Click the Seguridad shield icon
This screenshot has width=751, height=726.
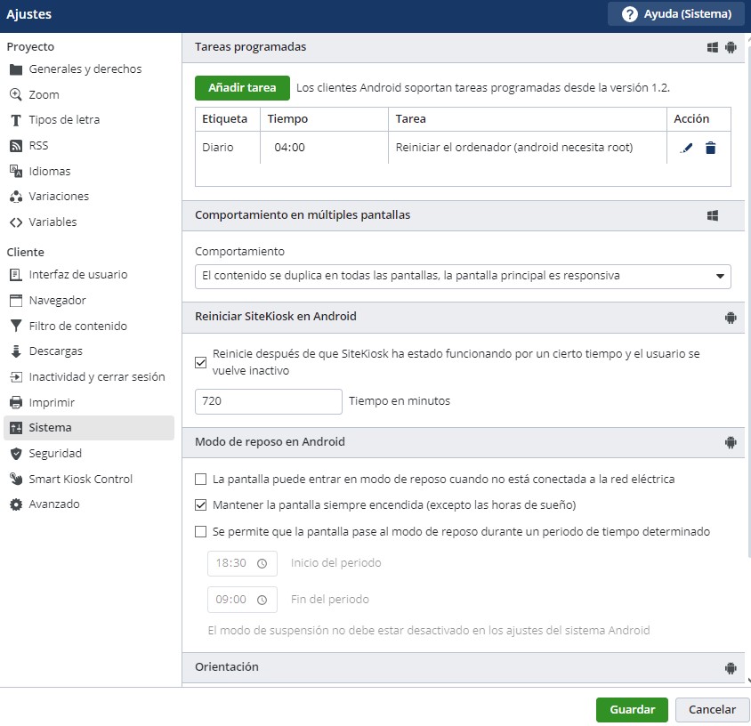click(15, 454)
